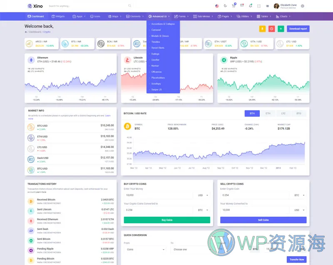This screenshot has height=265, width=333.
Task: Switch to the ETH rate tab
Action: (x=268, y=113)
